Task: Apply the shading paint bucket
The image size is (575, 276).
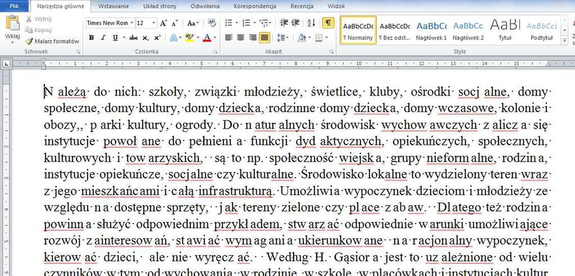Action: [302, 38]
